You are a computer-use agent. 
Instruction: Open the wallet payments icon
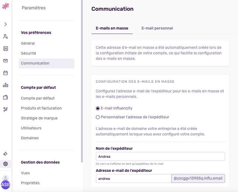pyautogui.click(x=6, y=97)
